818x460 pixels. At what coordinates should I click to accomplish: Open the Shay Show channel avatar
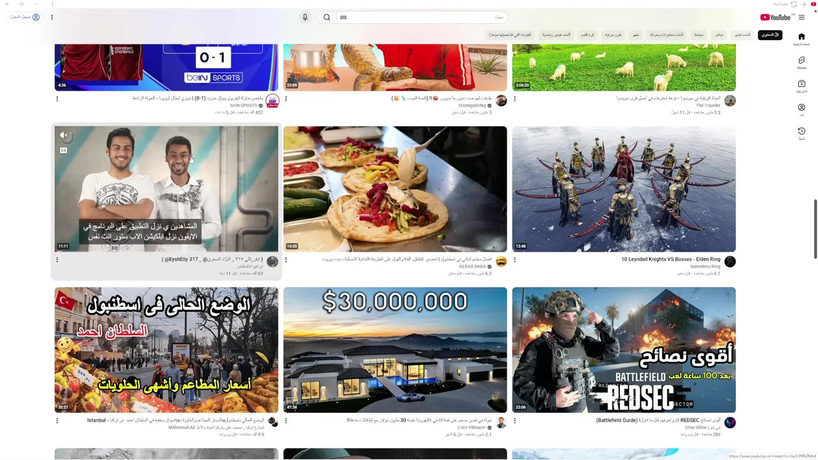click(x=730, y=423)
